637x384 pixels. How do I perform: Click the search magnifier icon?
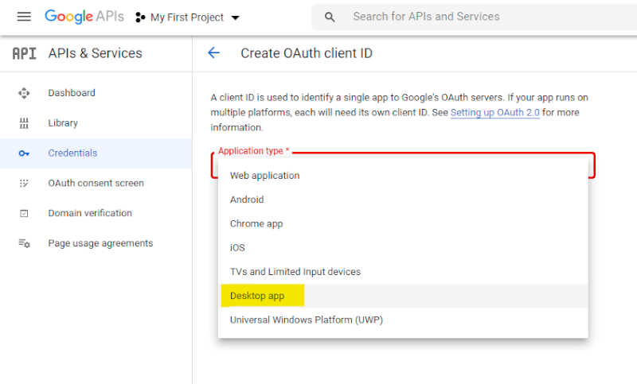click(x=330, y=17)
